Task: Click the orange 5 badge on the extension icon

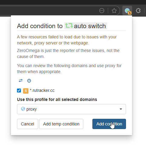Action: coord(130,13)
